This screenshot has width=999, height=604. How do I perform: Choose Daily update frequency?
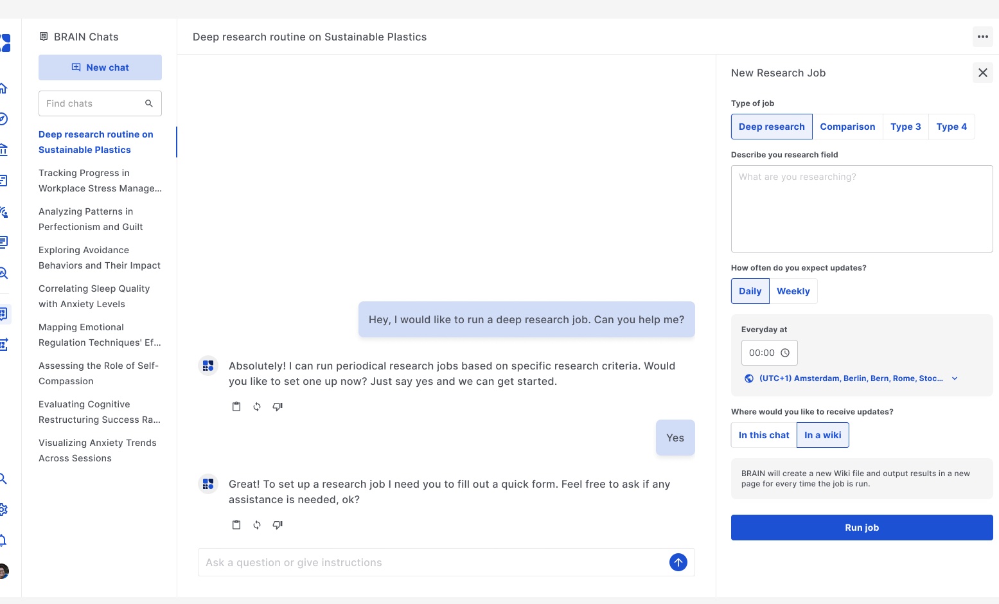[x=750, y=291]
